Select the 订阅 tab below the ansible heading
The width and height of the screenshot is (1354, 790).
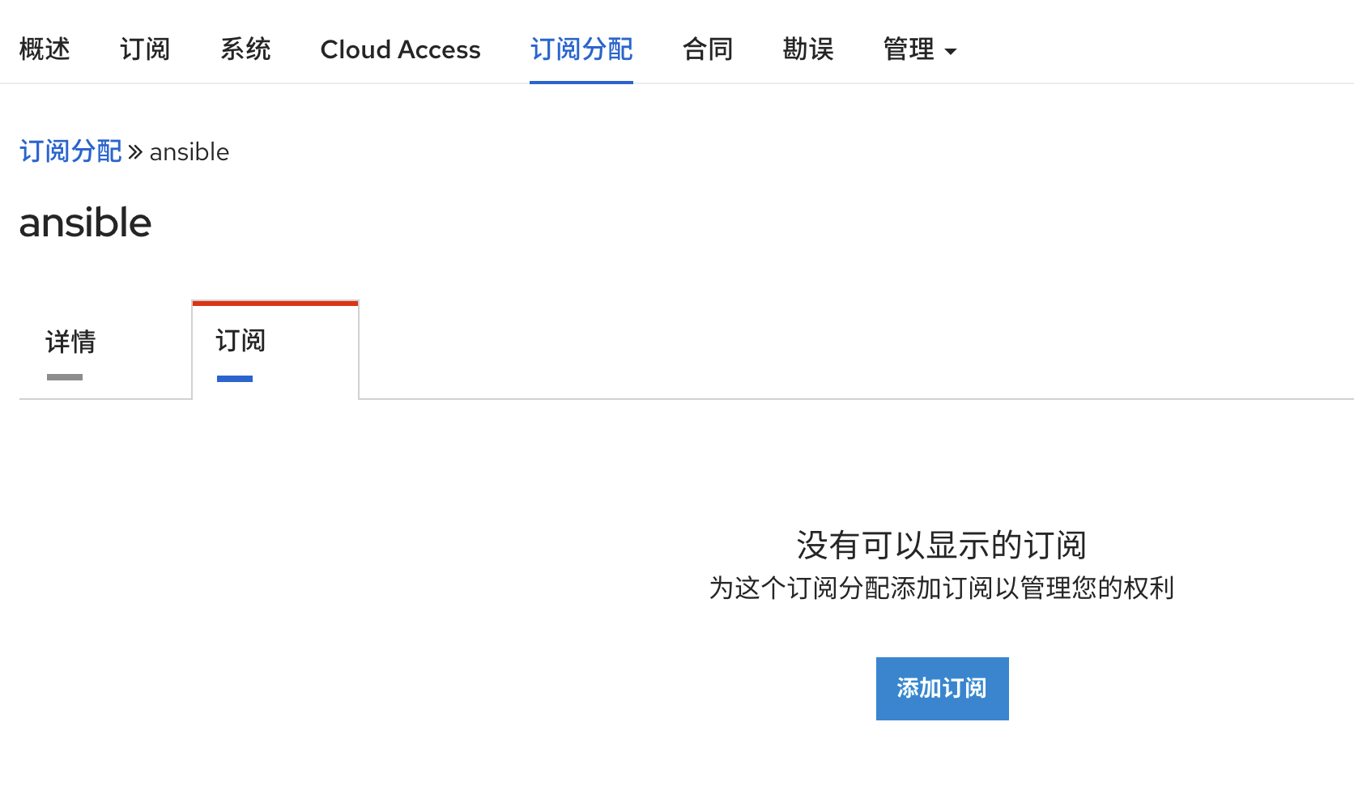(x=241, y=341)
